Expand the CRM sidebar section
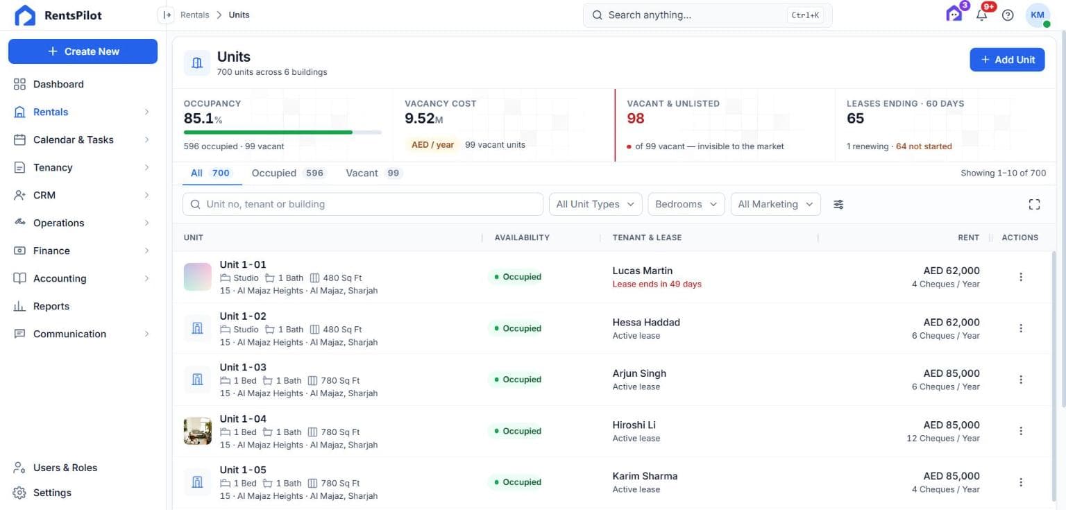Viewport: 1066px width, 510px height. (83, 195)
